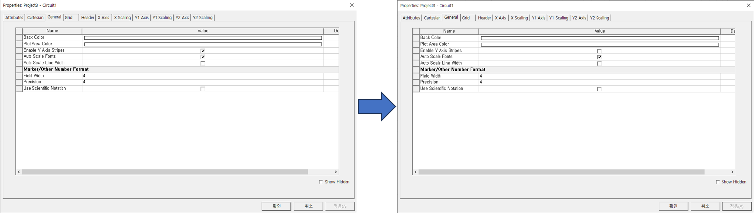Enable Auto Scale Line Width in right dialog
The width and height of the screenshot is (754, 213).
(x=599, y=63)
